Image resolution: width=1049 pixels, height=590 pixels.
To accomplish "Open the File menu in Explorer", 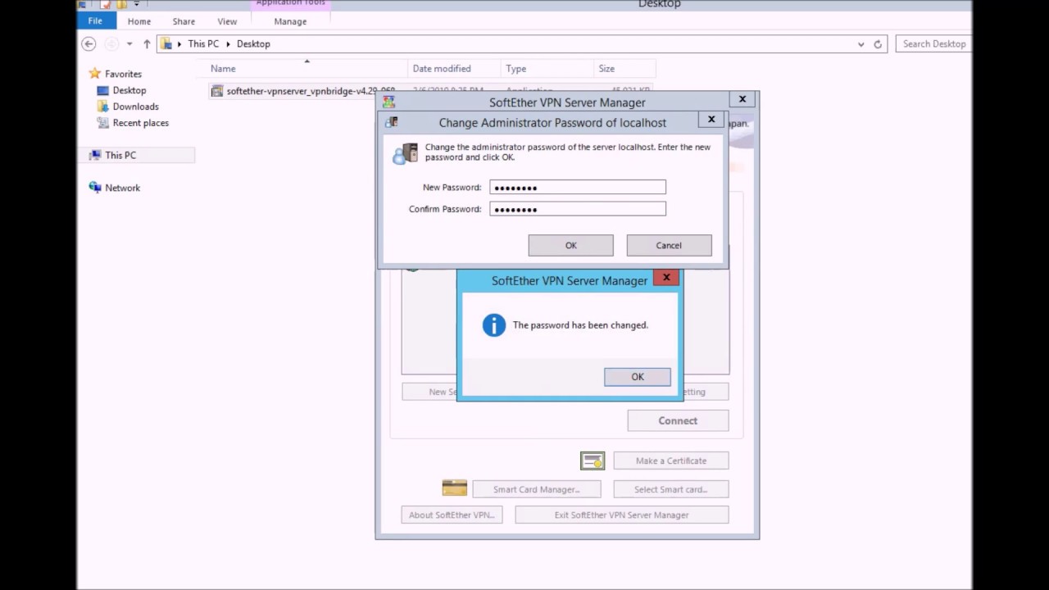I will 95,21.
